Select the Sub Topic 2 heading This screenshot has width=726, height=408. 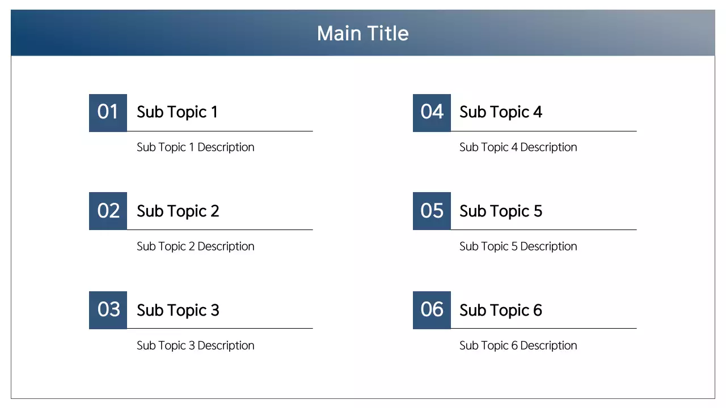click(178, 211)
